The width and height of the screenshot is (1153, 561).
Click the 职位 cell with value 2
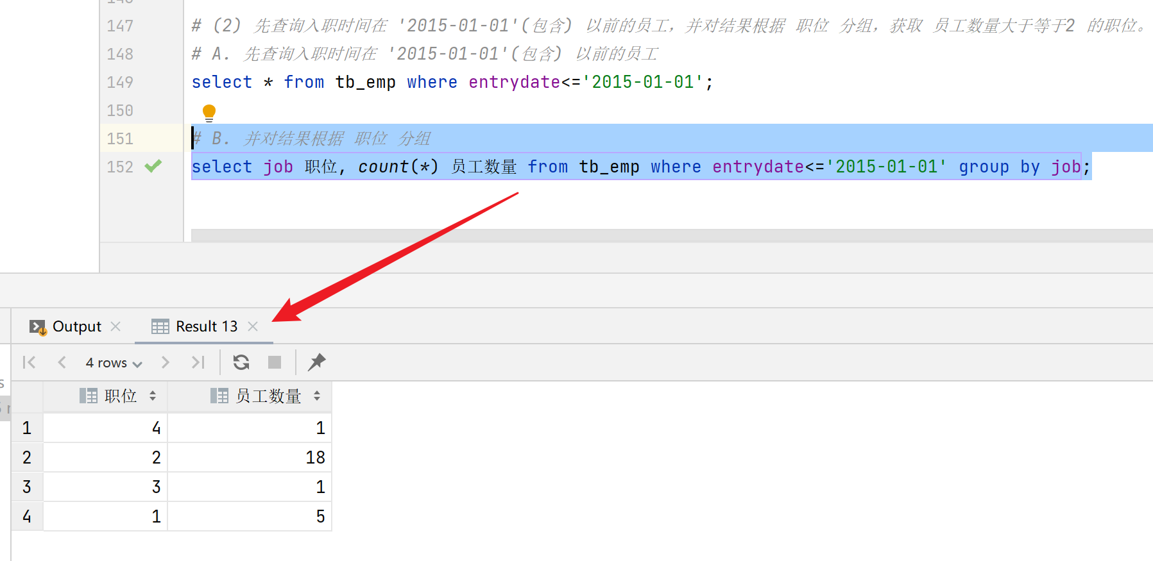tap(105, 457)
